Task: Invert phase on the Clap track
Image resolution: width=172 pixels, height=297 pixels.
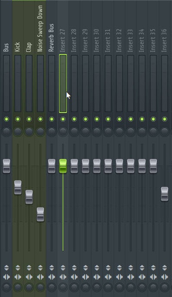Action: [29, 268]
